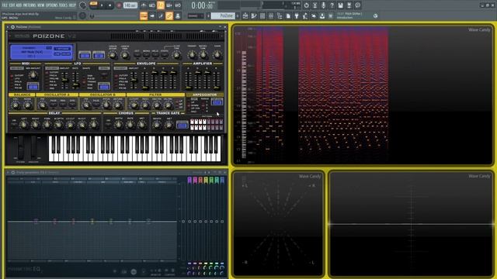Open the piano roll view icon

pos(254,15)
